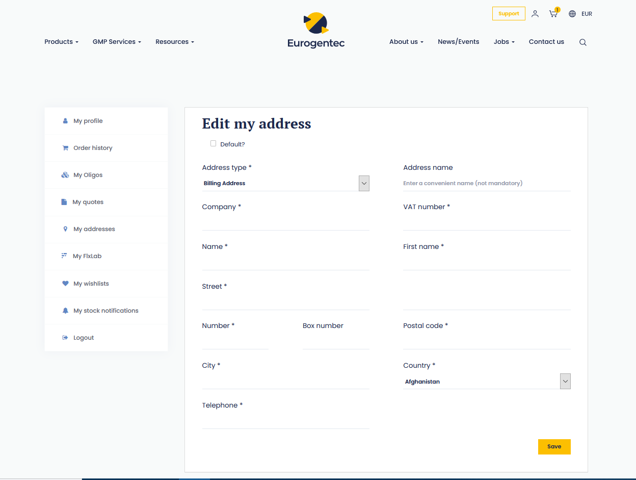636x480 pixels.
Task: Click the Address name input field
Action: 486,183
